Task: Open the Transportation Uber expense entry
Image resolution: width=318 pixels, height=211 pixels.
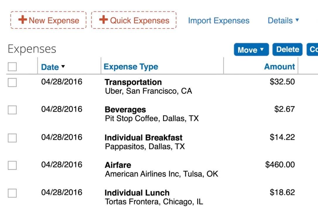Action: pos(133,82)
